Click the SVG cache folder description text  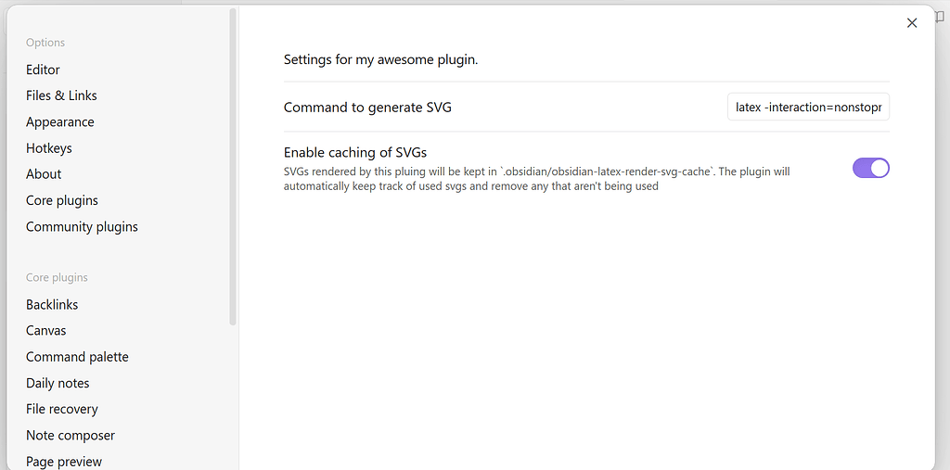click(x=536, y=179)
